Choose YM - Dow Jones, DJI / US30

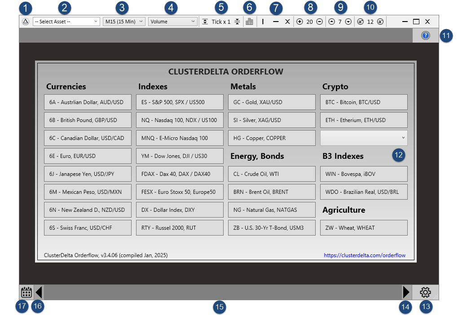coord(180,156)
